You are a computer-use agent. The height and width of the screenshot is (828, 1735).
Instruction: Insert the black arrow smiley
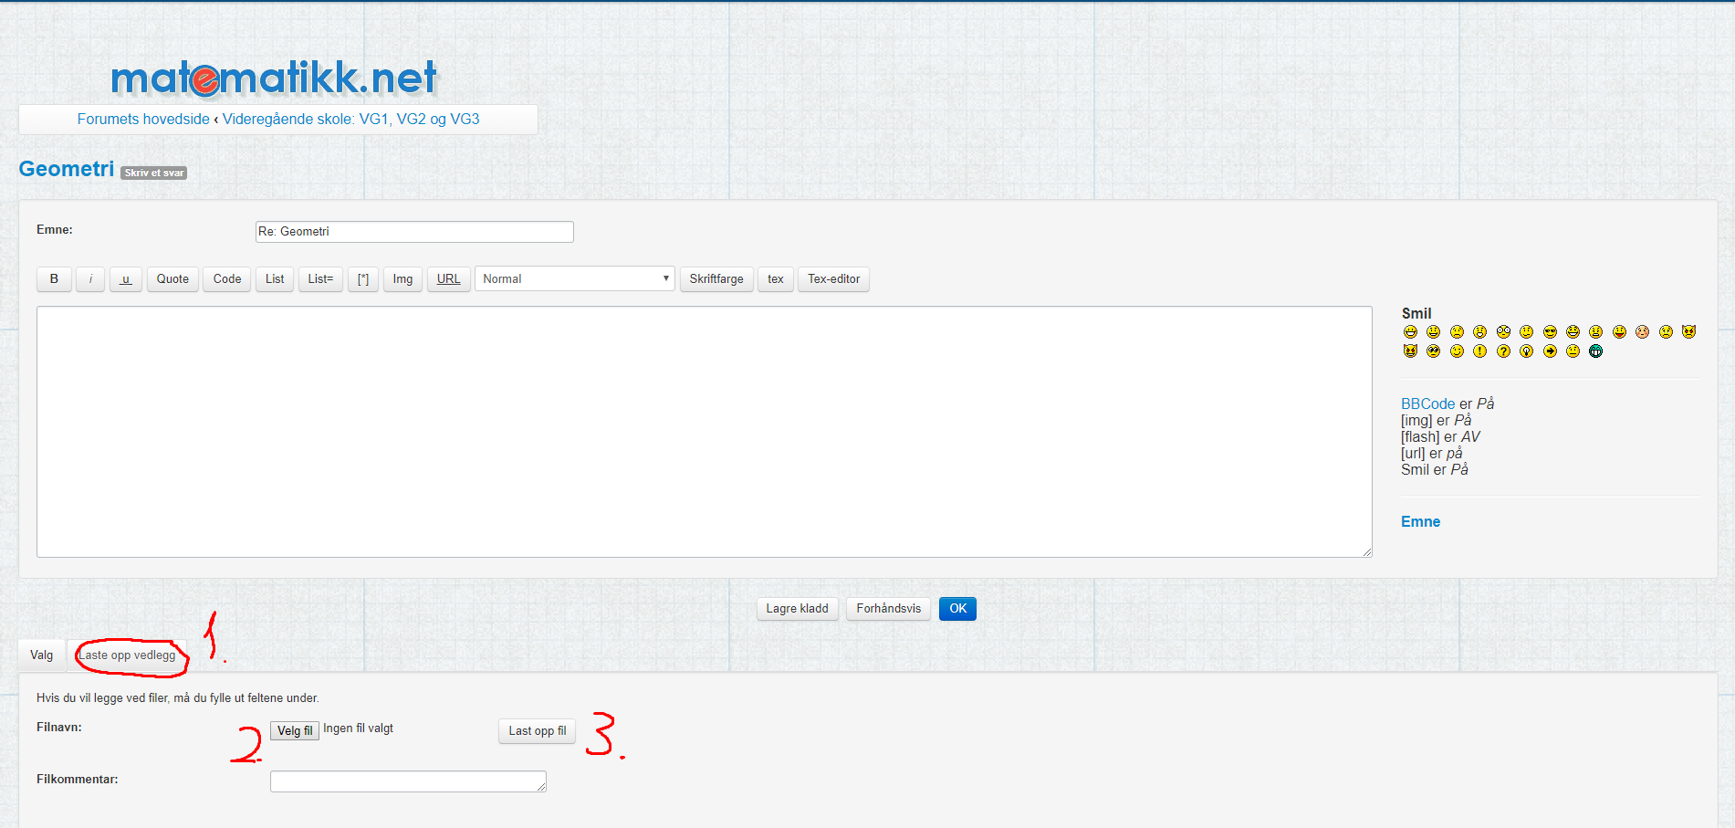(x=1550, y=351)
